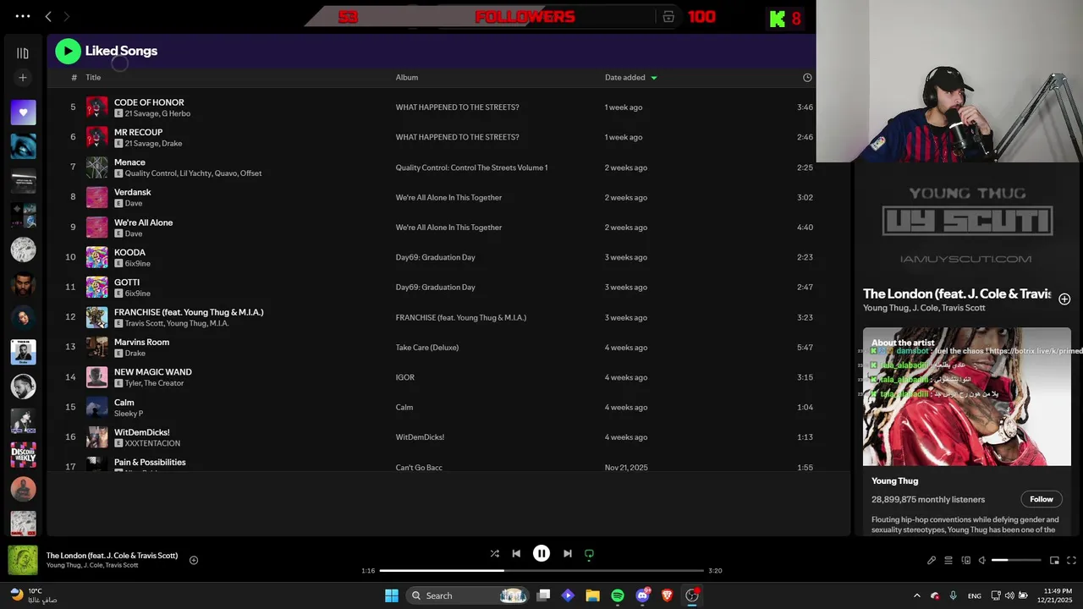Open Brave browser from taskbar
The image size is (1083, 609).
[668, 595]
